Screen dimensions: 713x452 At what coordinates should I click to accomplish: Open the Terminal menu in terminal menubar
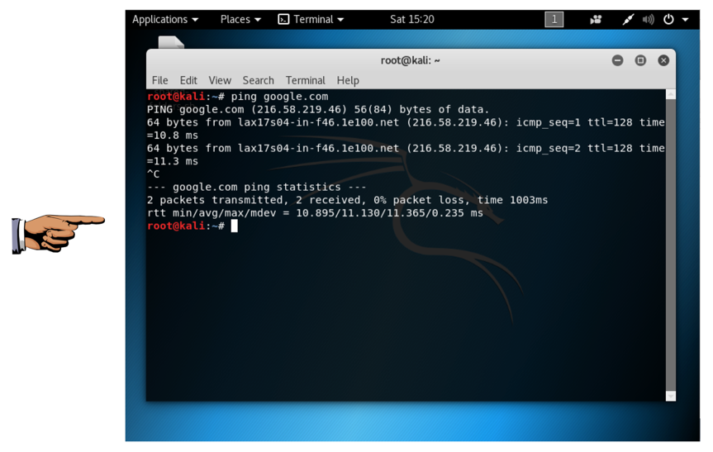[305, 80]
